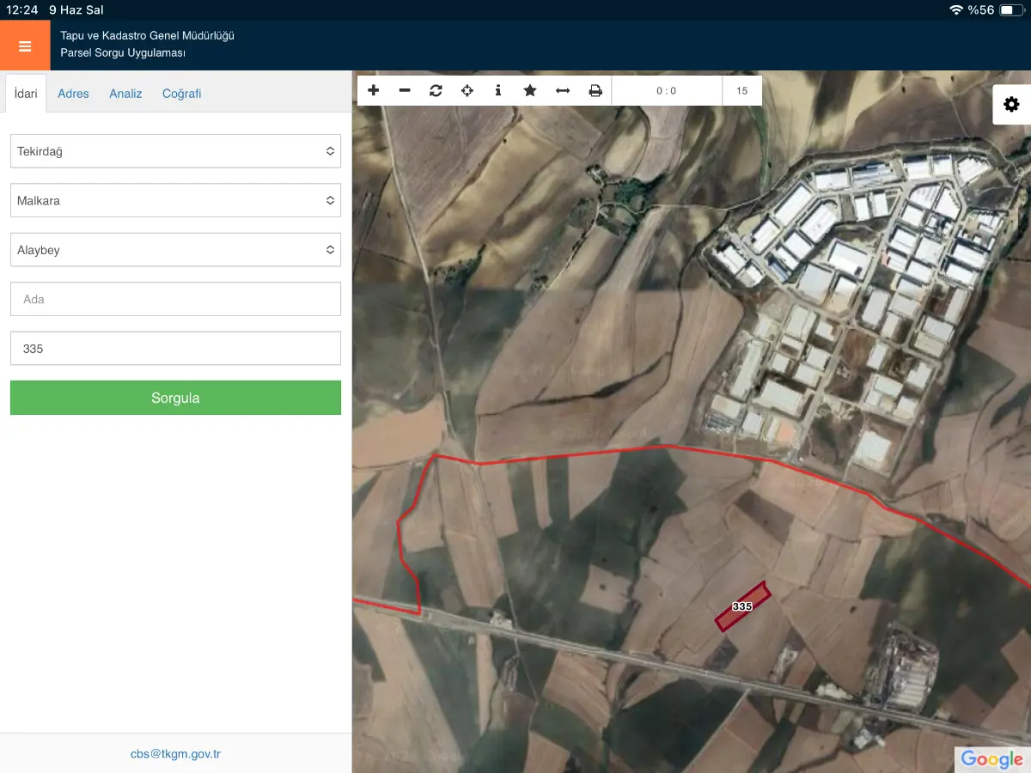The image size is (1031, 773).
Task: Locate my position with crosshair icon
Action: (x=467, y=90)
